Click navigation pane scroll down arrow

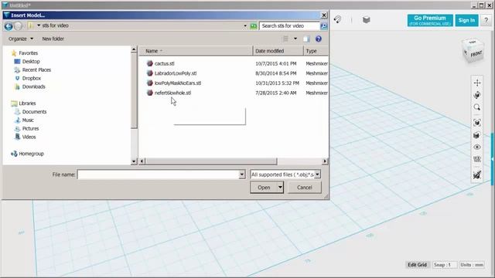tap(134, 161)
